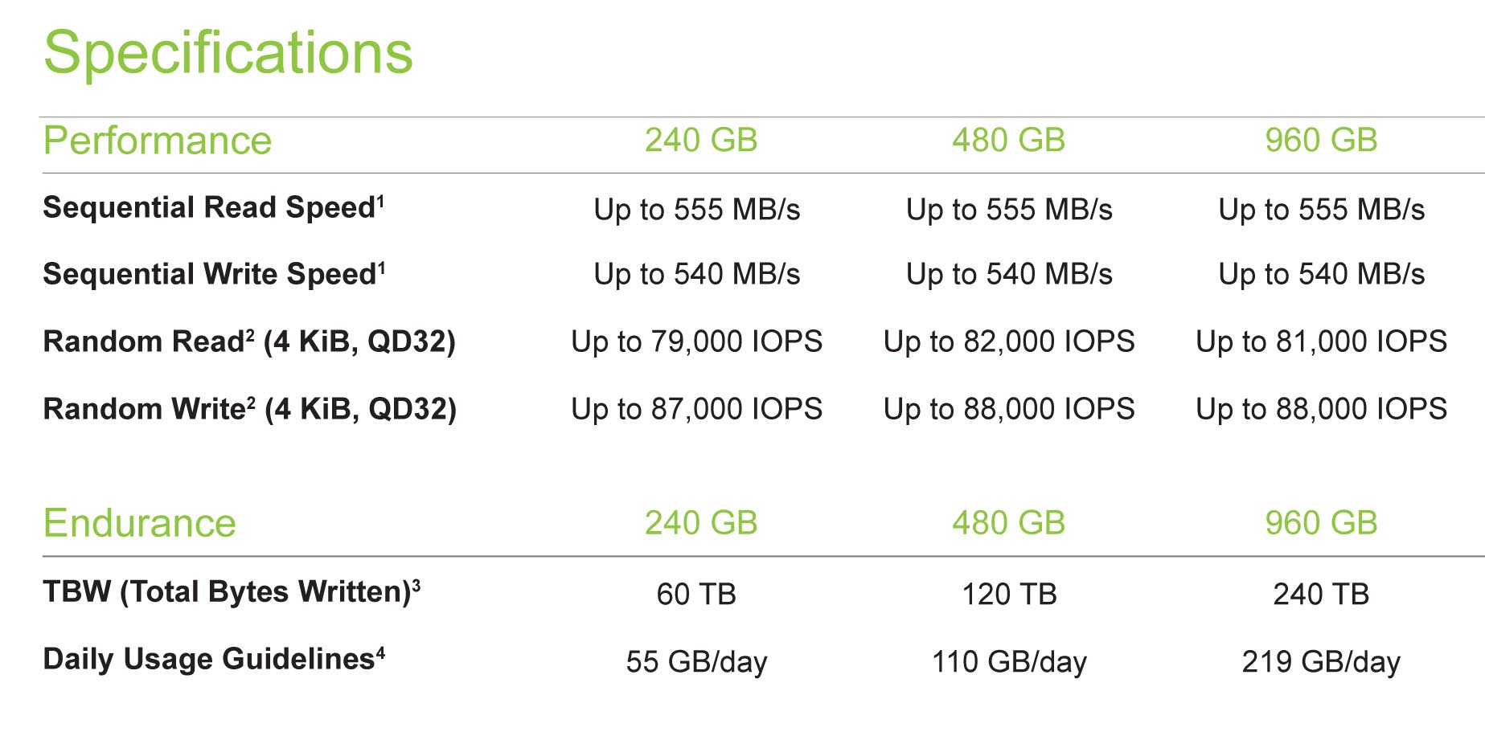Click the 219 GB/day usage value
This screenshot has height=732, width=1485.
click(x=1321, y=662)
